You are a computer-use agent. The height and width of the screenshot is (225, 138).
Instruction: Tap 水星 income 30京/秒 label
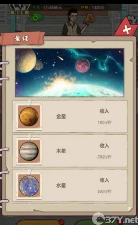[104, 191]
